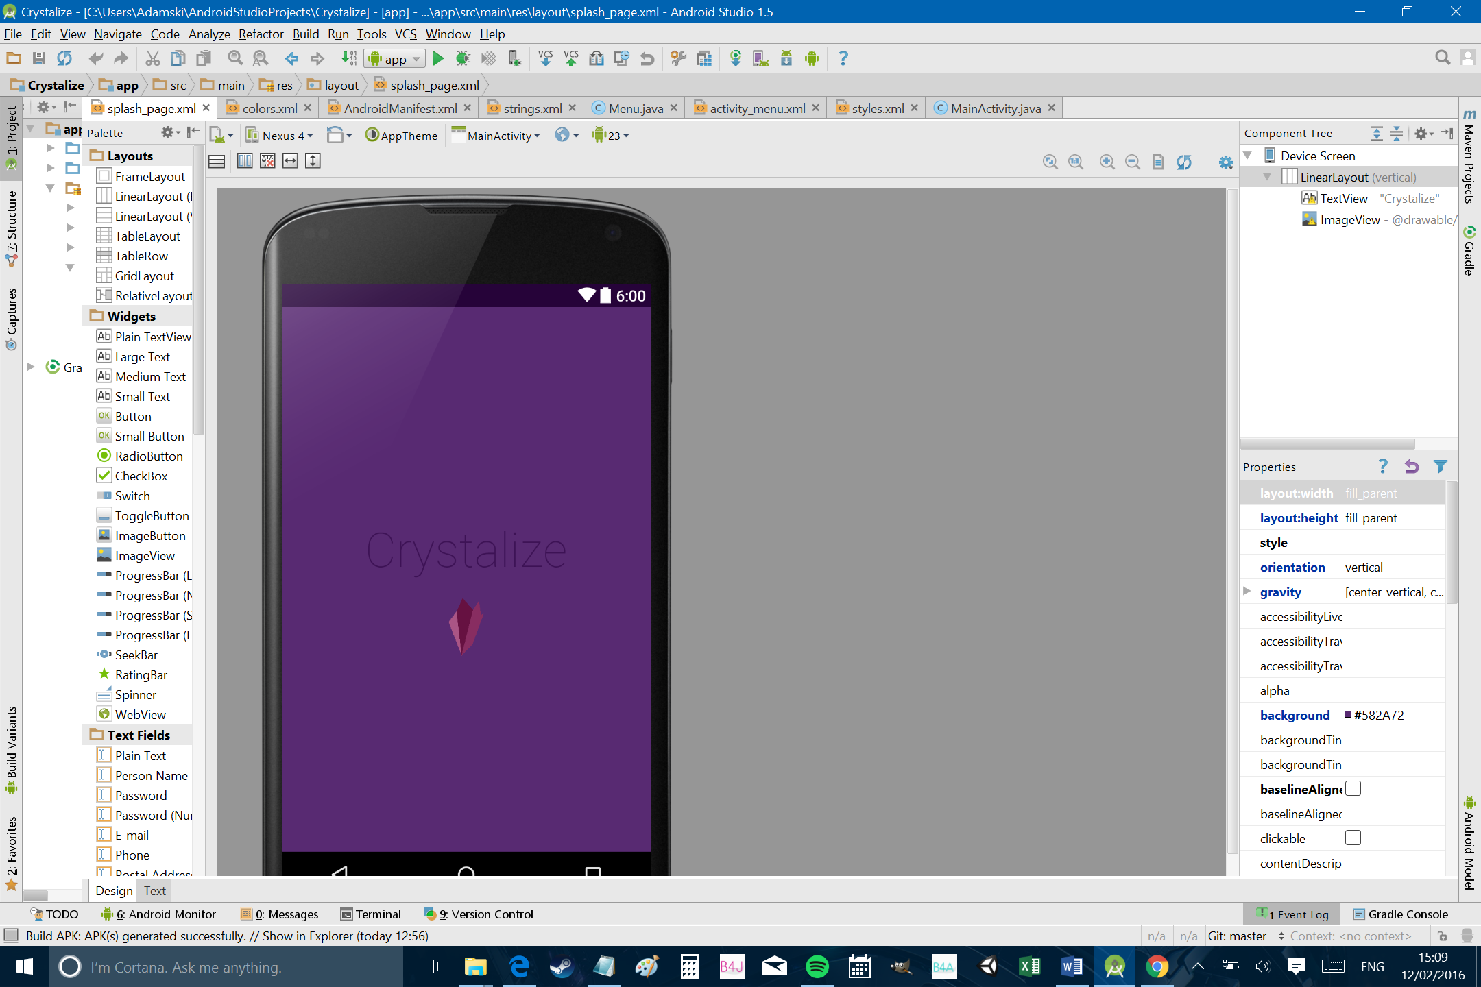The image size is (1481, 987).
Task: Select ImageView in the Component Tree
Action: click(x=1349, y=220)
